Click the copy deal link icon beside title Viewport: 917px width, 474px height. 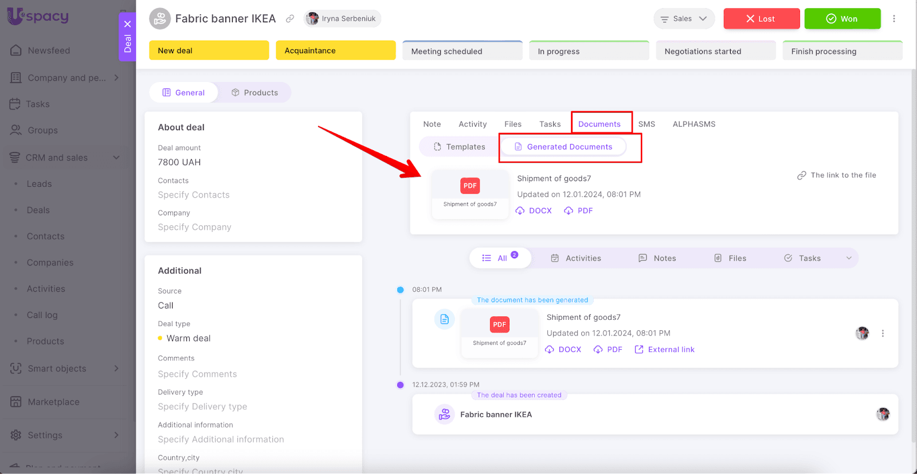(290, 19)
